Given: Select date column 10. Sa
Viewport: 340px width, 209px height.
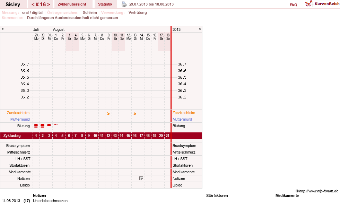Looking at the screenshot, I should pyautogui.click(x=115, y=37).
